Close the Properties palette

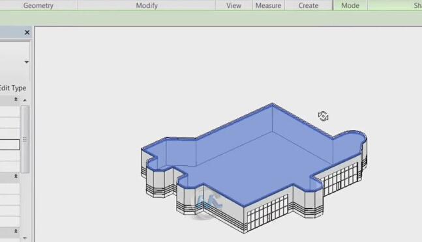point(27,33)
